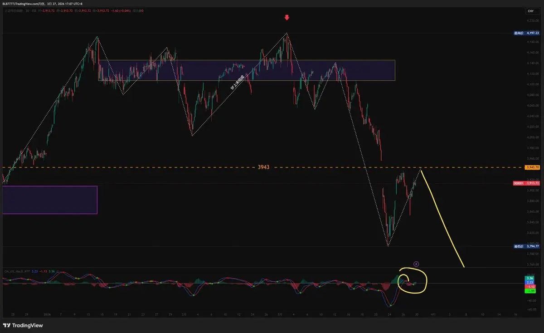Viewport: 544px width, 333px height.
Task: Click the red -1.13 indicator value label
Action: pyautogui.click(x=529, y=287)
